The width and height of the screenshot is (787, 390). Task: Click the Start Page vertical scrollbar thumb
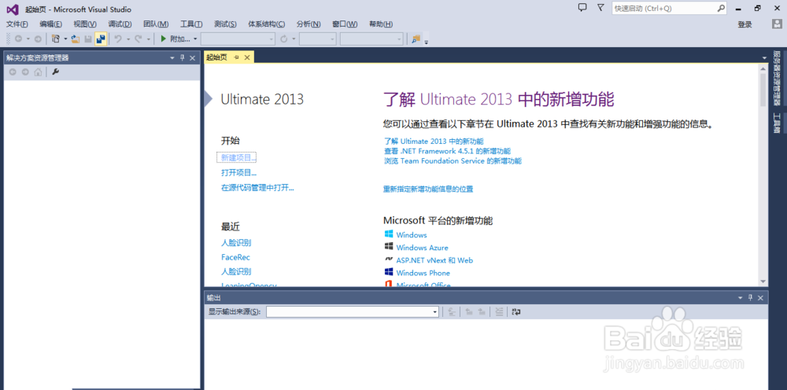[763, 90]
